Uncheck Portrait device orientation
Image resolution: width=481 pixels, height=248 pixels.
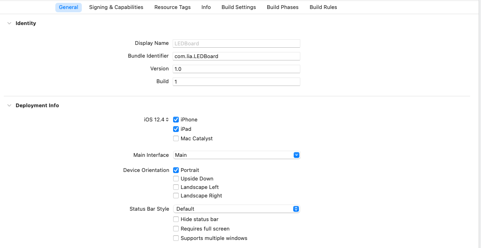coord(176,170)
